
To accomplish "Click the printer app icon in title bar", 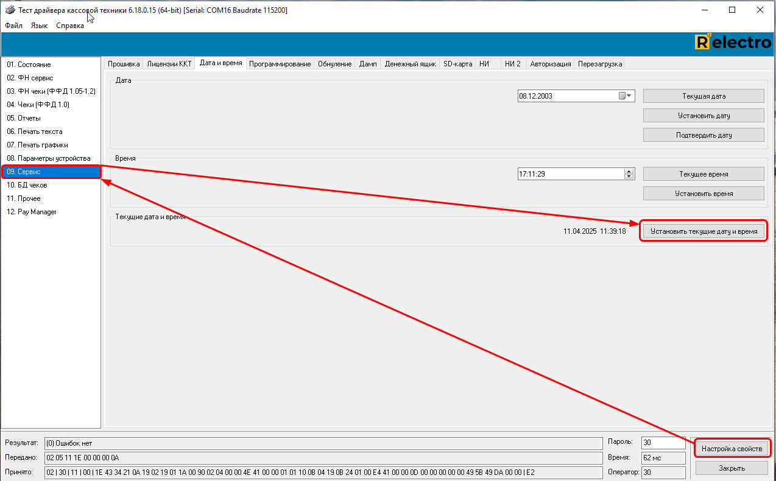I will point(10,10).
